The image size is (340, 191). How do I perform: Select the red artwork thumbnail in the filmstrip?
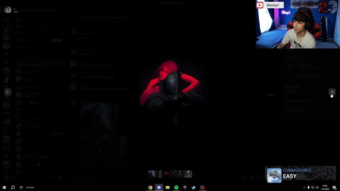pyautogui.click(x=166, y=174)
